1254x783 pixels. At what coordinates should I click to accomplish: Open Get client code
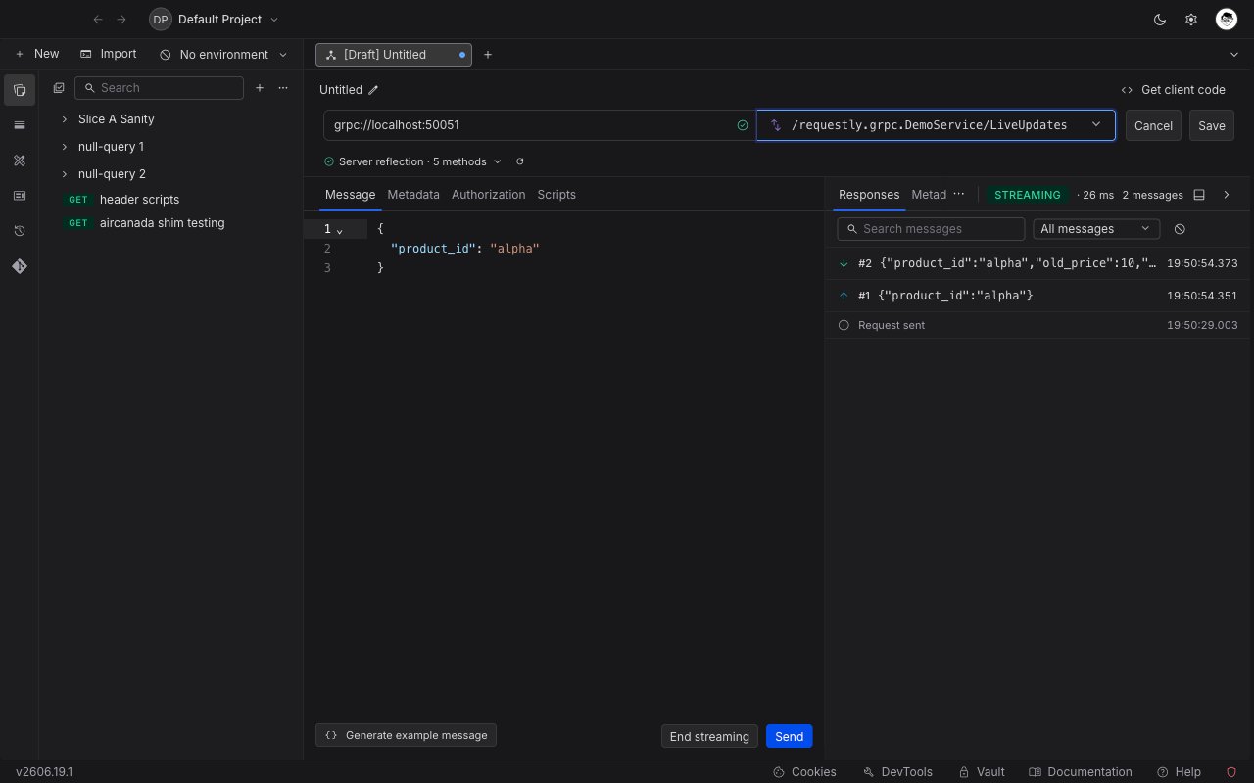pyautogui.click(x=1174, y=90)
